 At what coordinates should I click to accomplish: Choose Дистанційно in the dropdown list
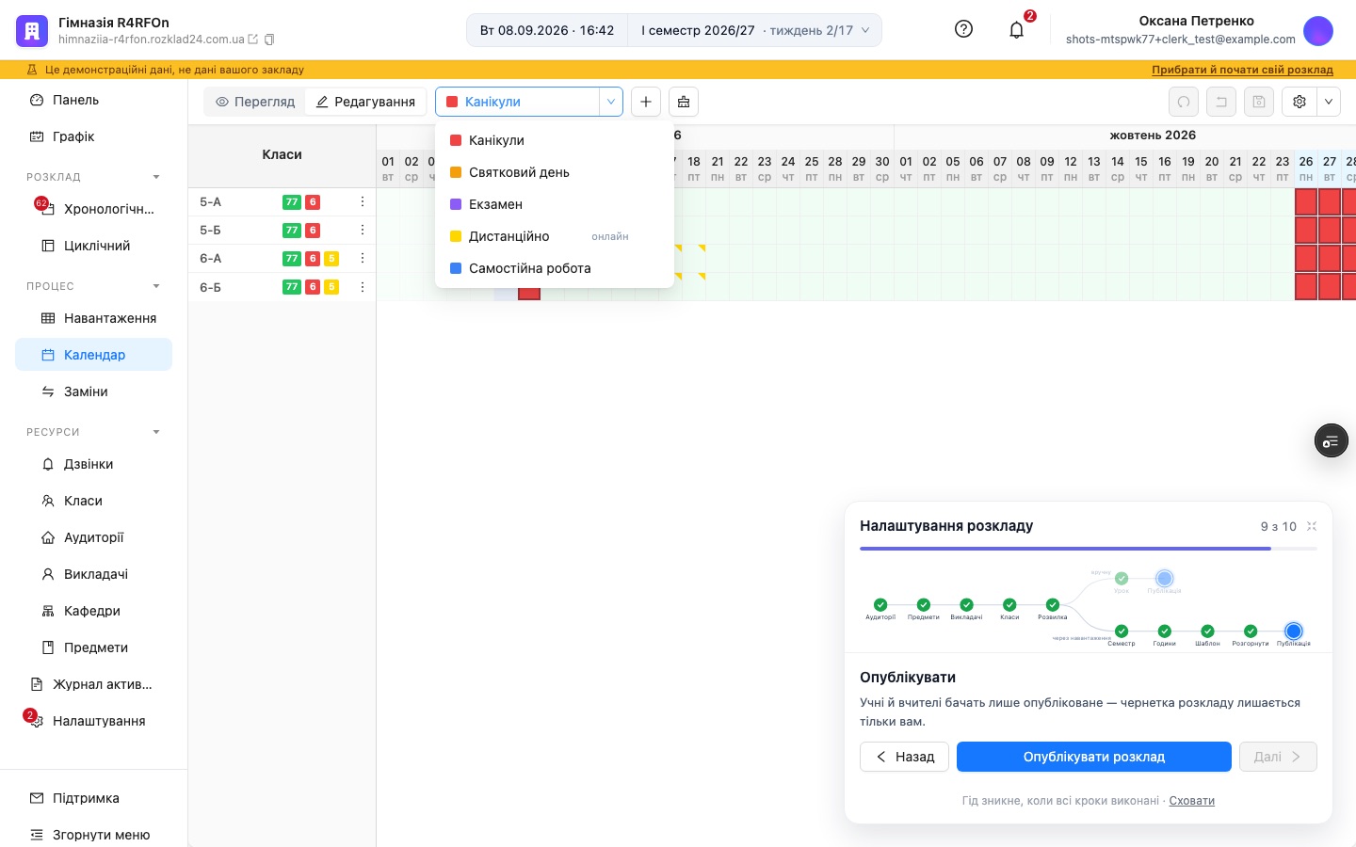555,236
